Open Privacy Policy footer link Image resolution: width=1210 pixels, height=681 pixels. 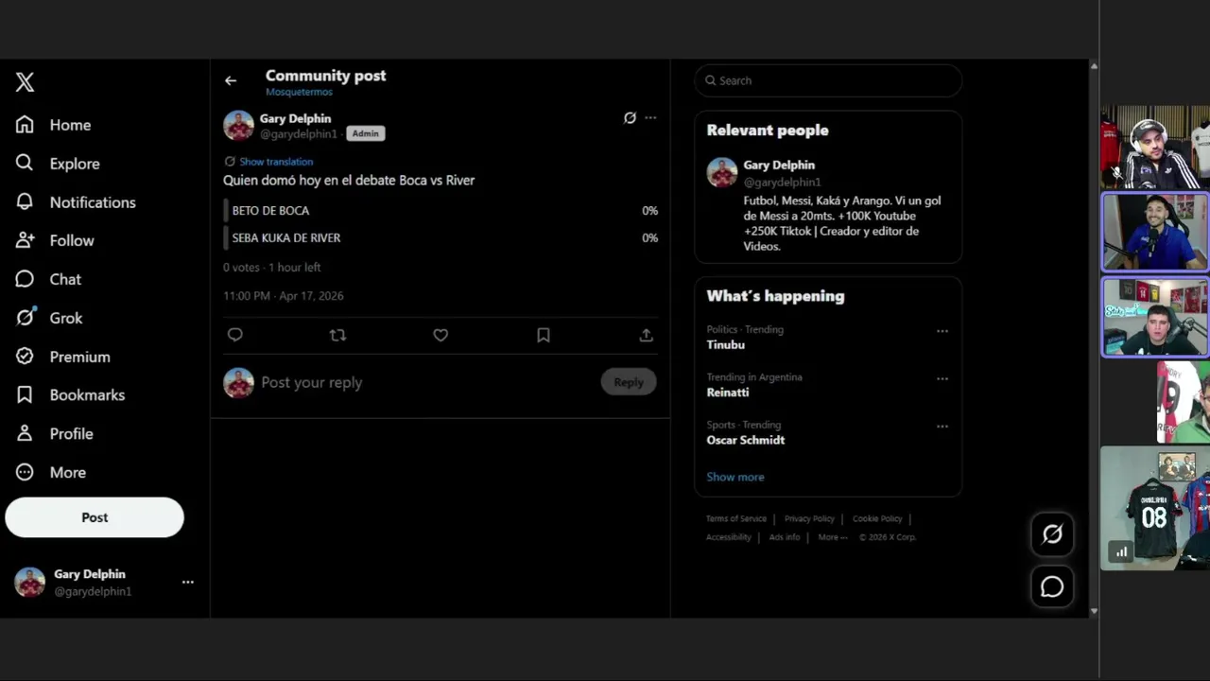(x=809, y=518)
